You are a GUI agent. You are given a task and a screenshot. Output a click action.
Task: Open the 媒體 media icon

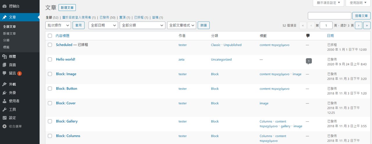coord(4,56)
